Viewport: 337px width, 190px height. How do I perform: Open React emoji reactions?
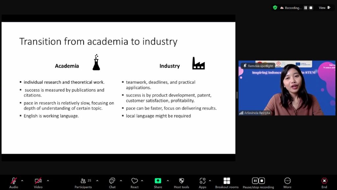point(135,183)
